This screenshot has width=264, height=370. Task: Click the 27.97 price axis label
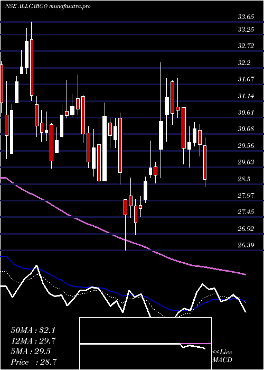click(x=246, y=196)
